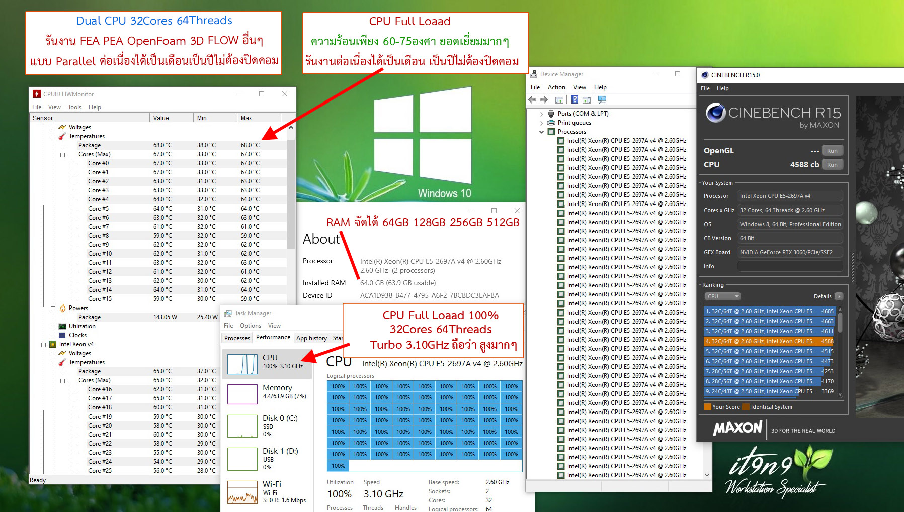Collapse the Intel Xeon v4 node in HWMonitor
The height and width of the screenshot is (512, 904).
[44, 345]
